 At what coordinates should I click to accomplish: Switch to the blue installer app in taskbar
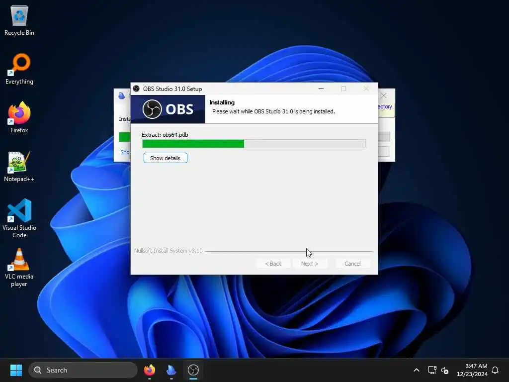pos(171,370)
